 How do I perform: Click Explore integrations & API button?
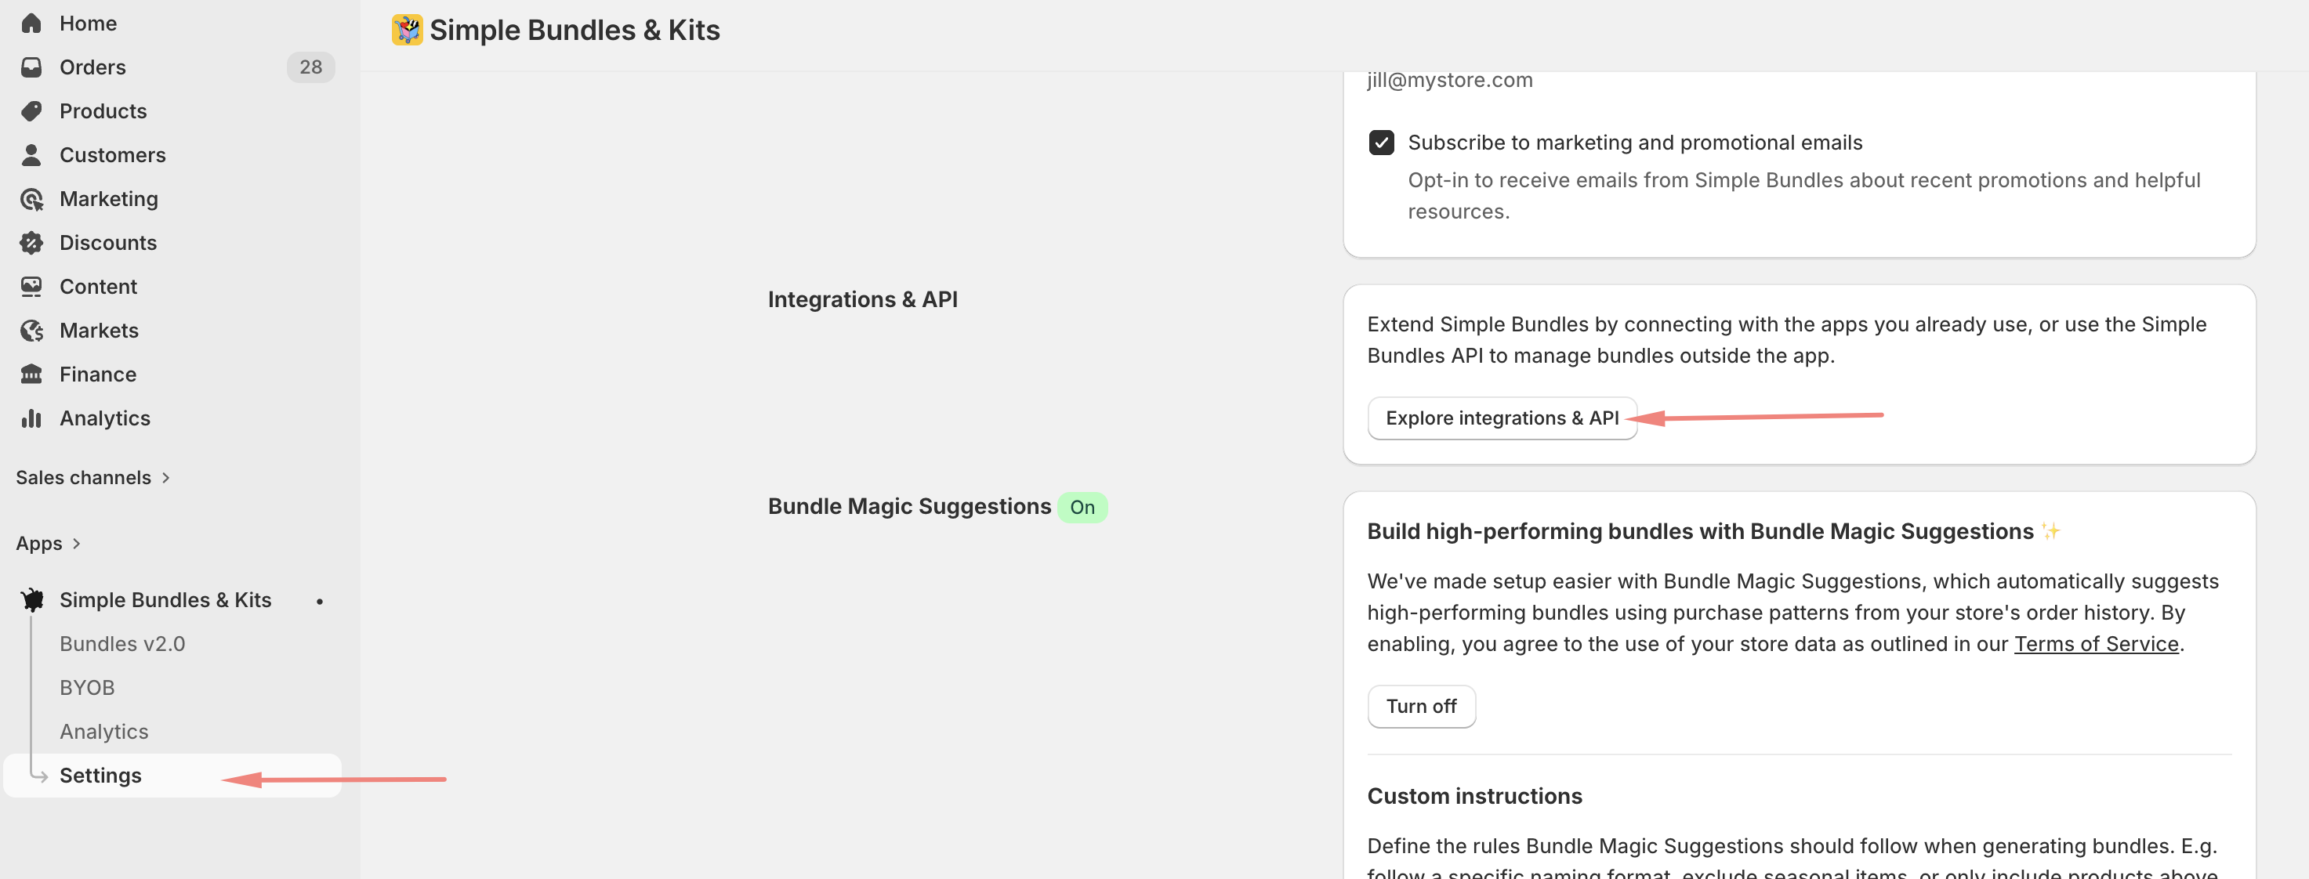tap(1502, 418)
